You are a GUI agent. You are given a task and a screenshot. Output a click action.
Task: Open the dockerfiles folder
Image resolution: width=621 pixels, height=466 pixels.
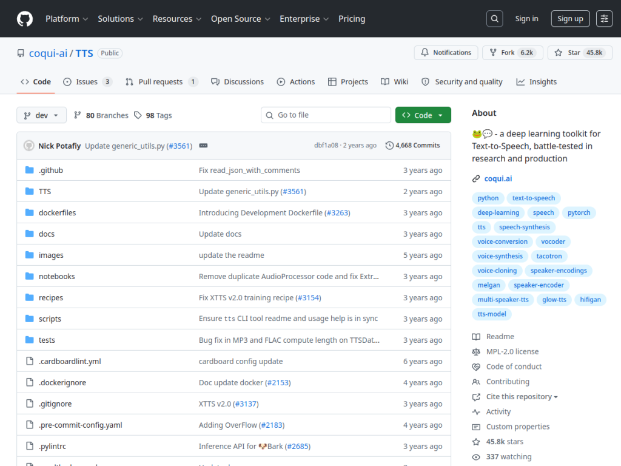(x=57, y=212)
